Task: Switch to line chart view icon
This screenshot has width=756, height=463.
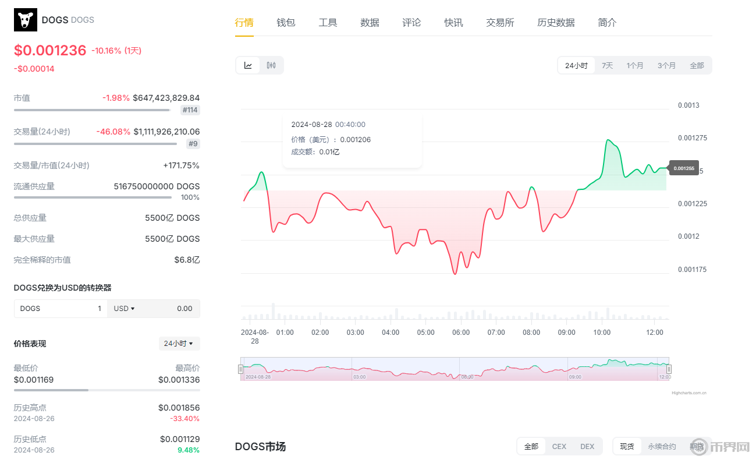Action: (248, 65)
